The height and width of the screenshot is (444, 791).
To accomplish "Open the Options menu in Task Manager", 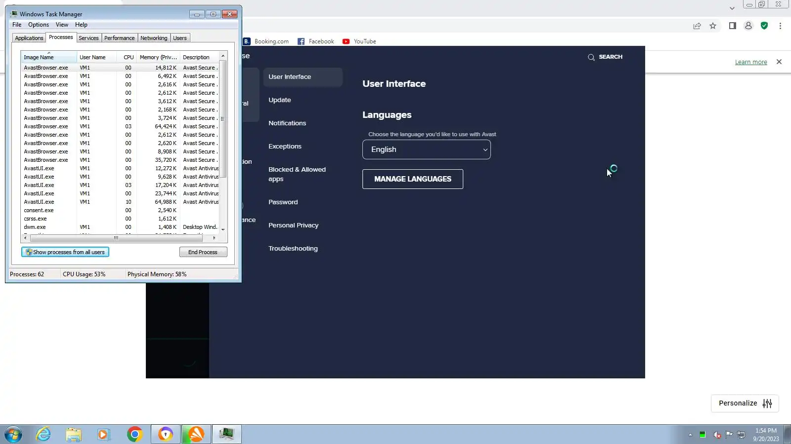I will pos(39,25).
